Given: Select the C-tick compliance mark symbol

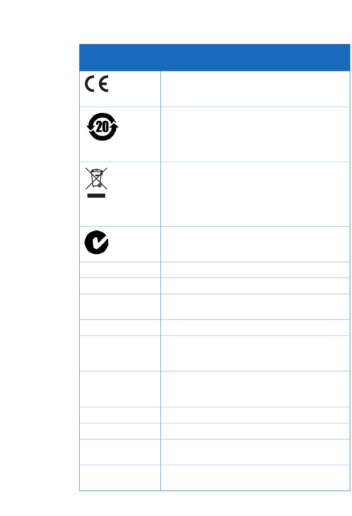Looking at the screenshot, I should (x=96, y=242).
